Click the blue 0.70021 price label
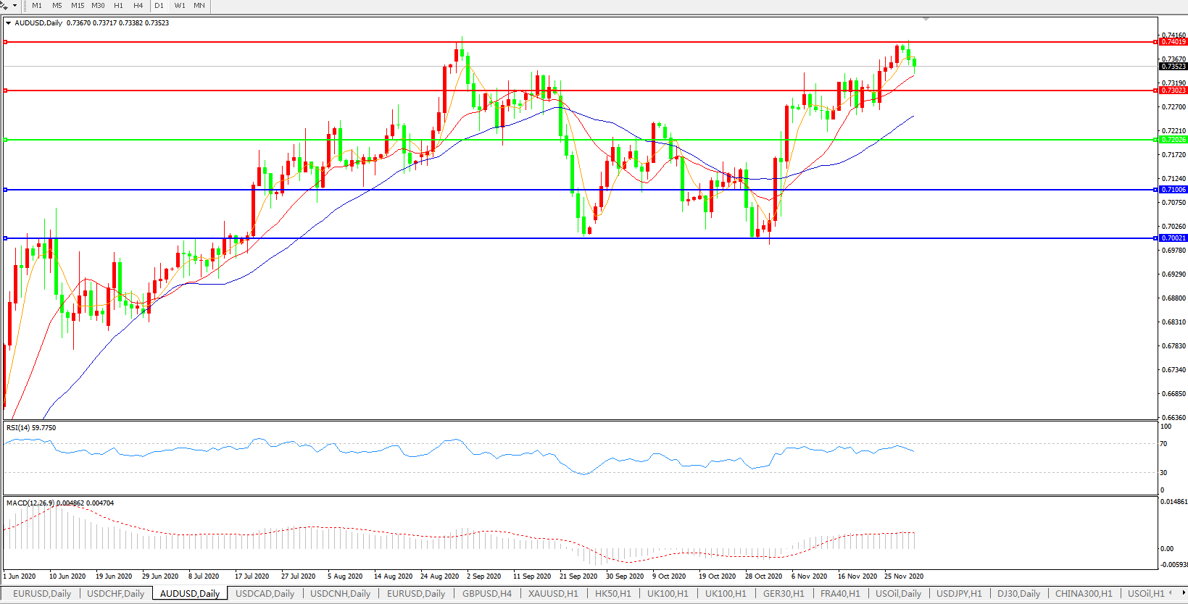This screenshot has height=604, width=1188. click(1174, 238)
